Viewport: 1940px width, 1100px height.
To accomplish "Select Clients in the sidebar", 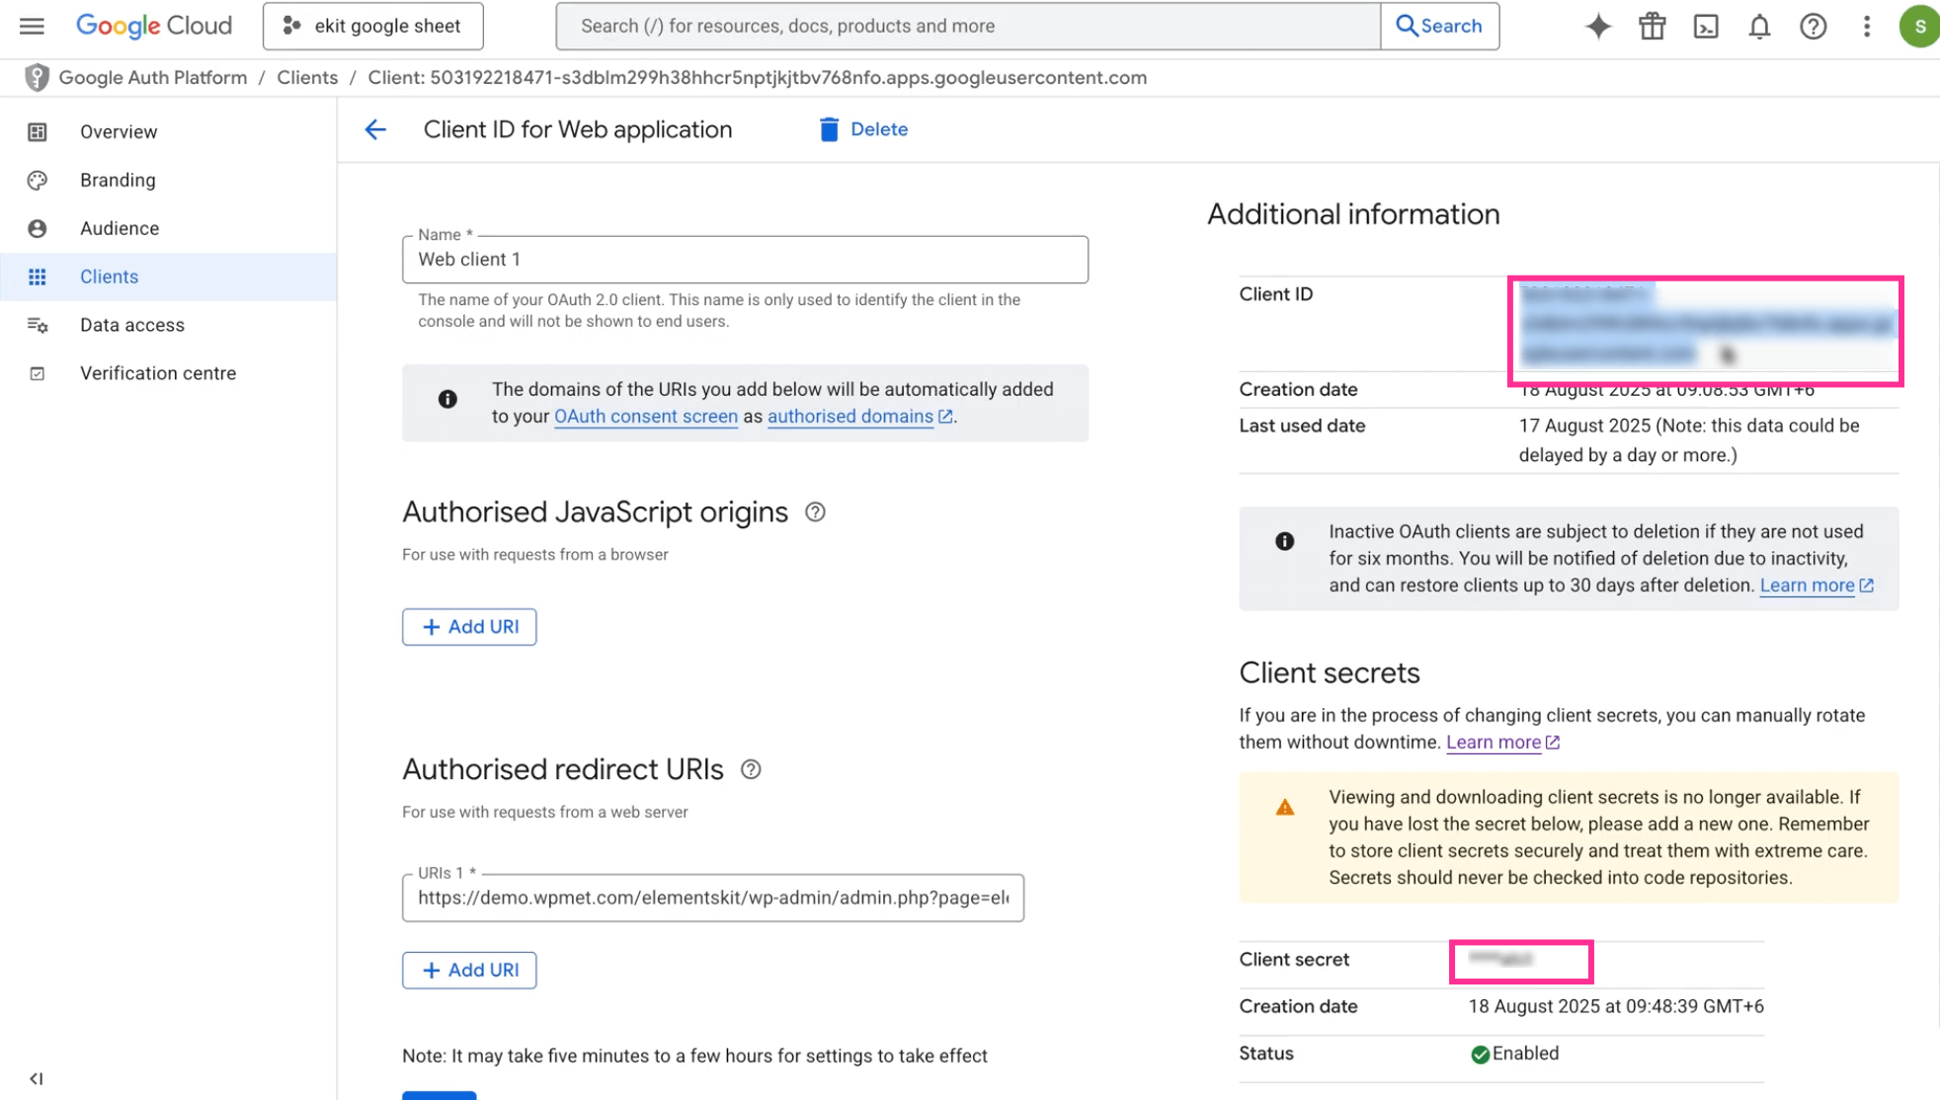I will [168, 276].
